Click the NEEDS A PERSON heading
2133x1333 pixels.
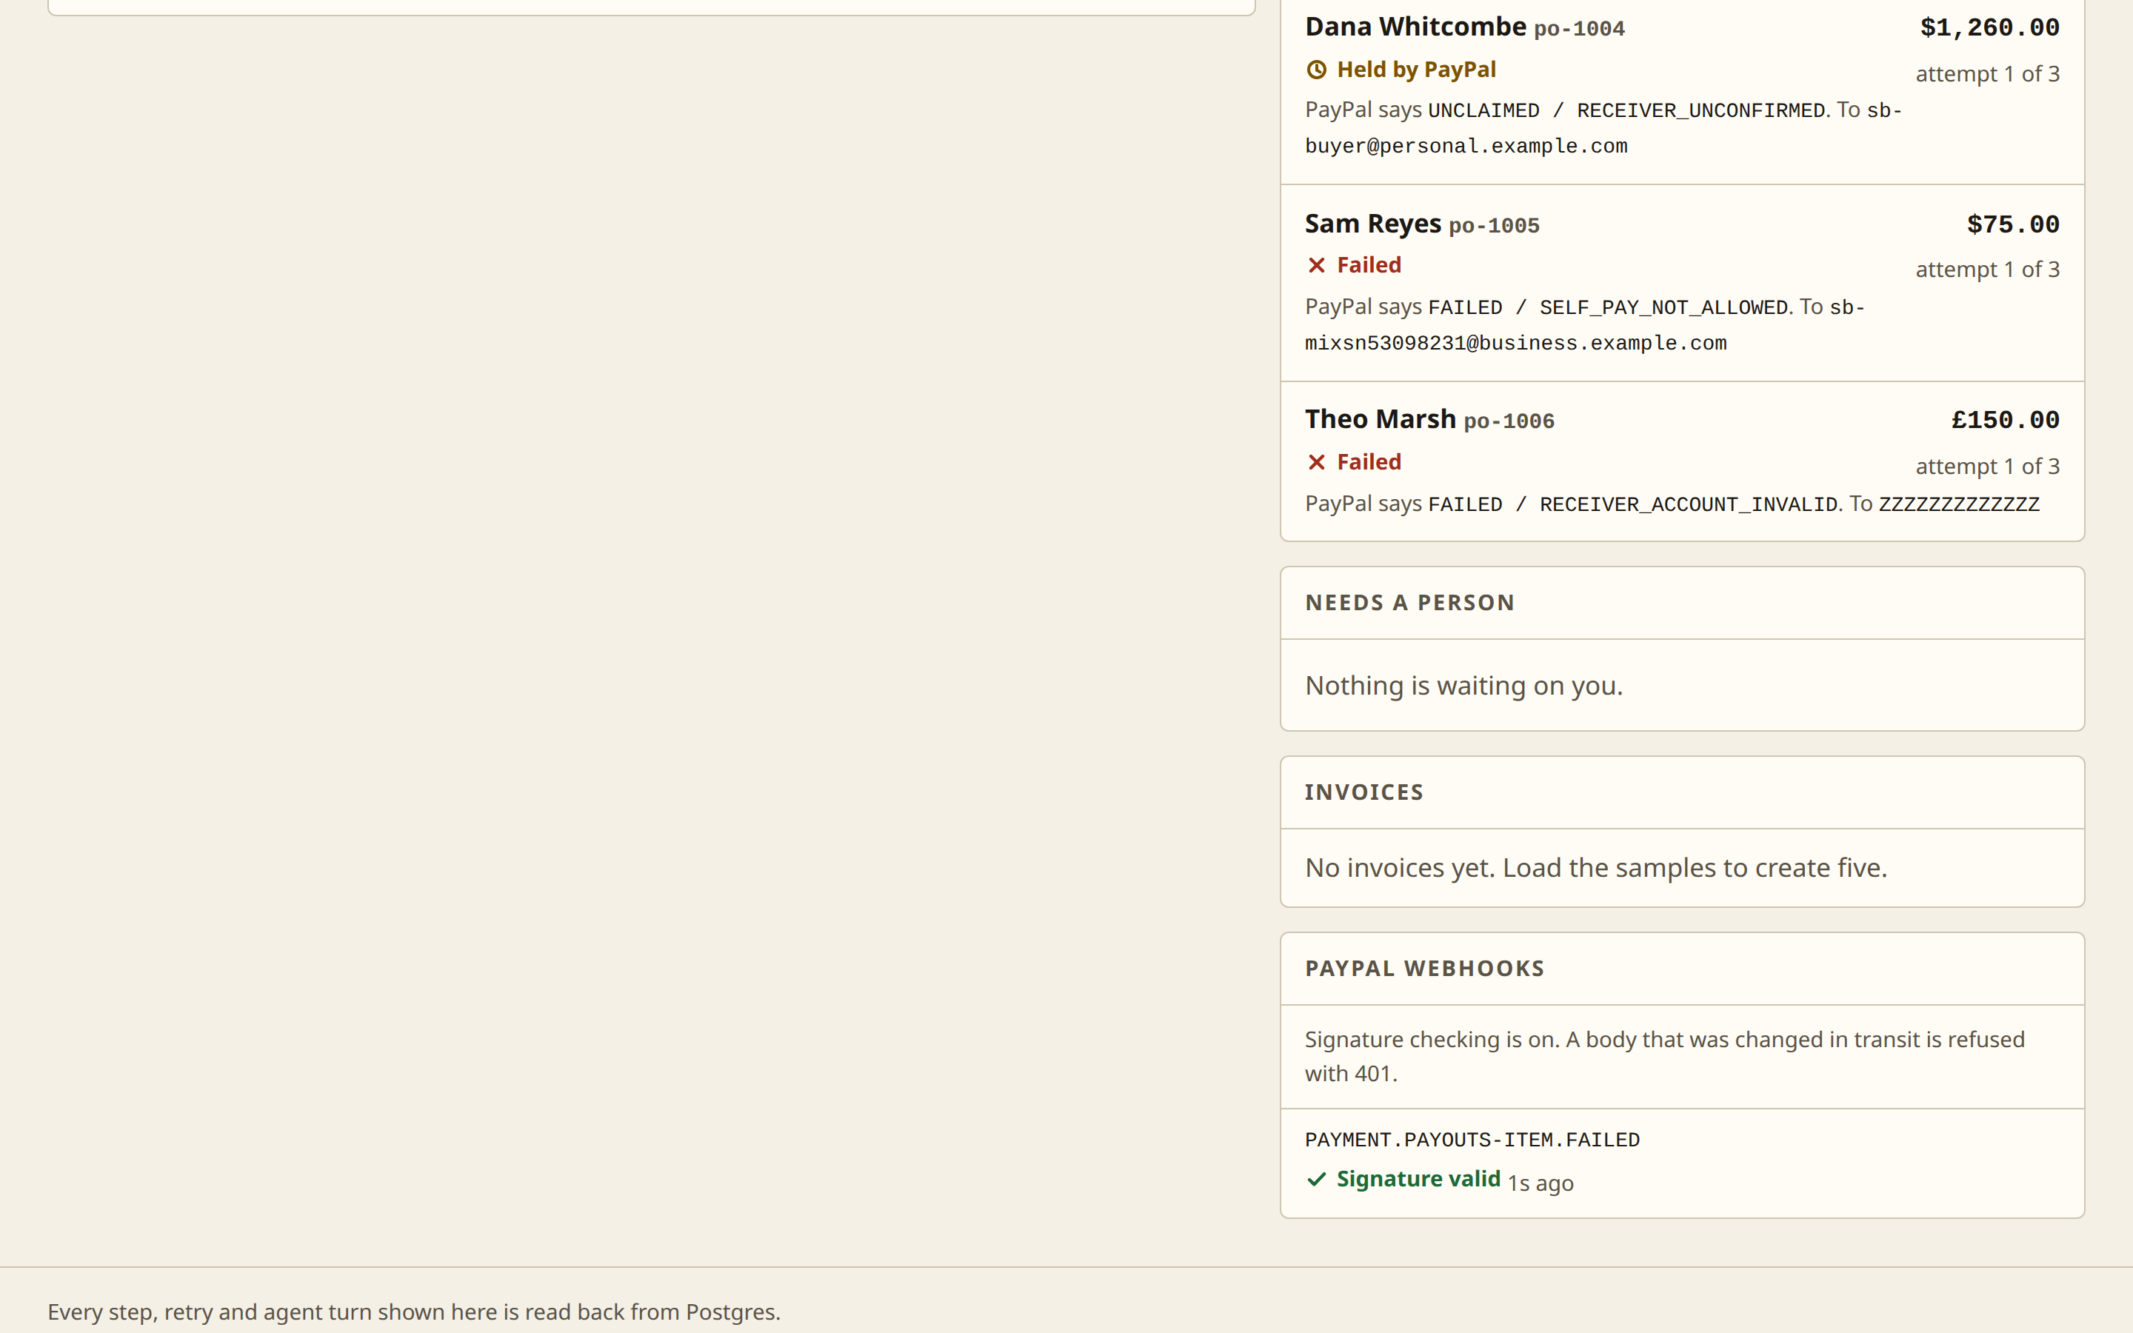pos(1409,603)
